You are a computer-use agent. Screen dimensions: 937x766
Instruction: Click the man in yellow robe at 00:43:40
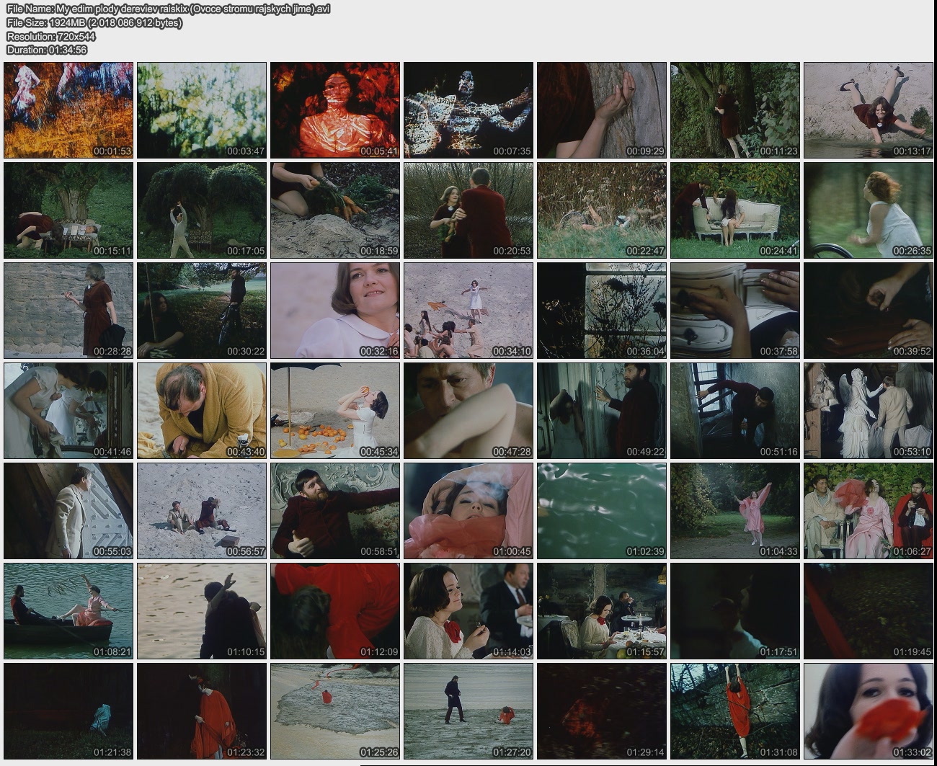point(202,411)
